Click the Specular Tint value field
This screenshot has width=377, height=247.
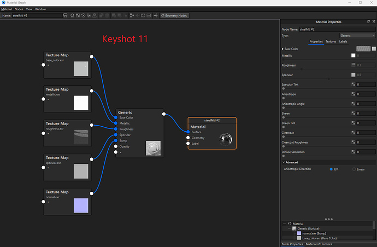pyautogui.click(x=366, y=84)
